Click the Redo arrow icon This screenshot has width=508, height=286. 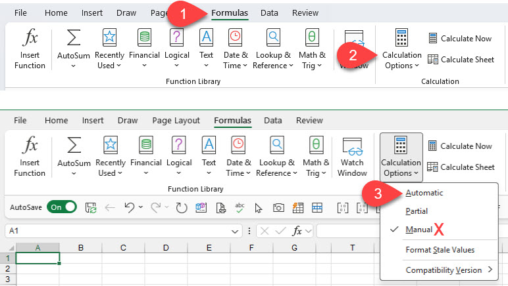[x=156, y=207]
